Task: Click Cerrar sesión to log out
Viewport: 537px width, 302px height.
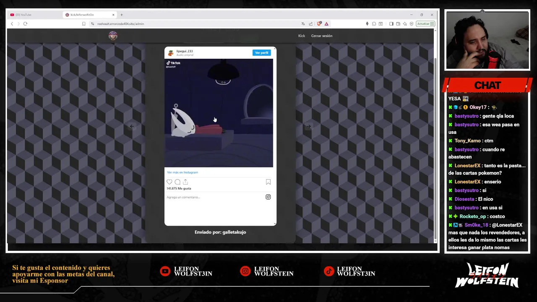Action: coord(322,36)
